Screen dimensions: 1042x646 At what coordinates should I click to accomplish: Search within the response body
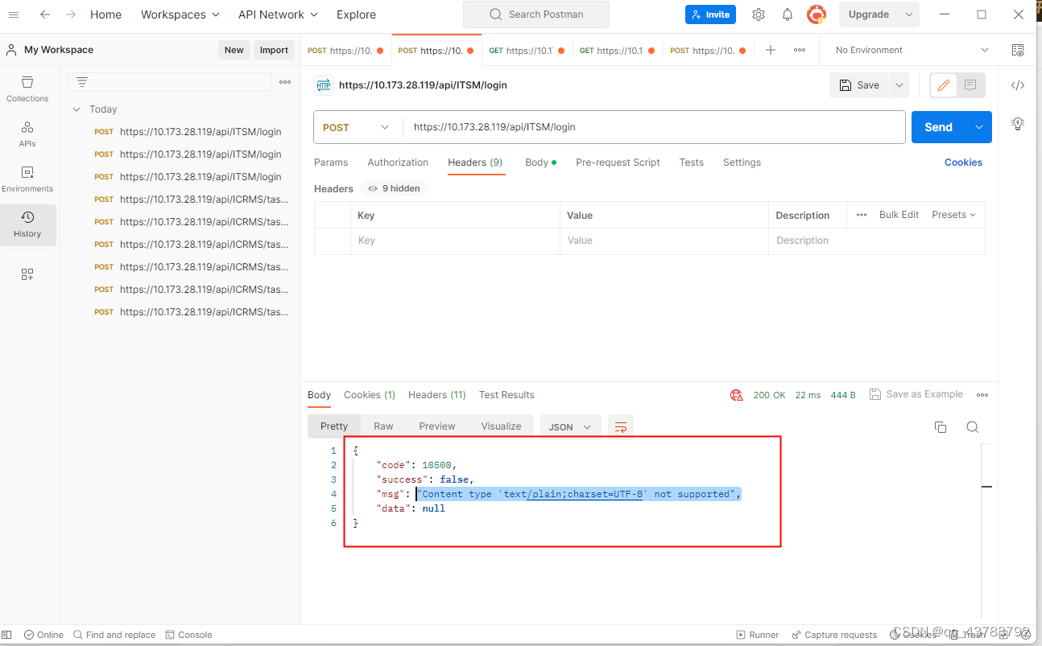(x=972, y=426)
